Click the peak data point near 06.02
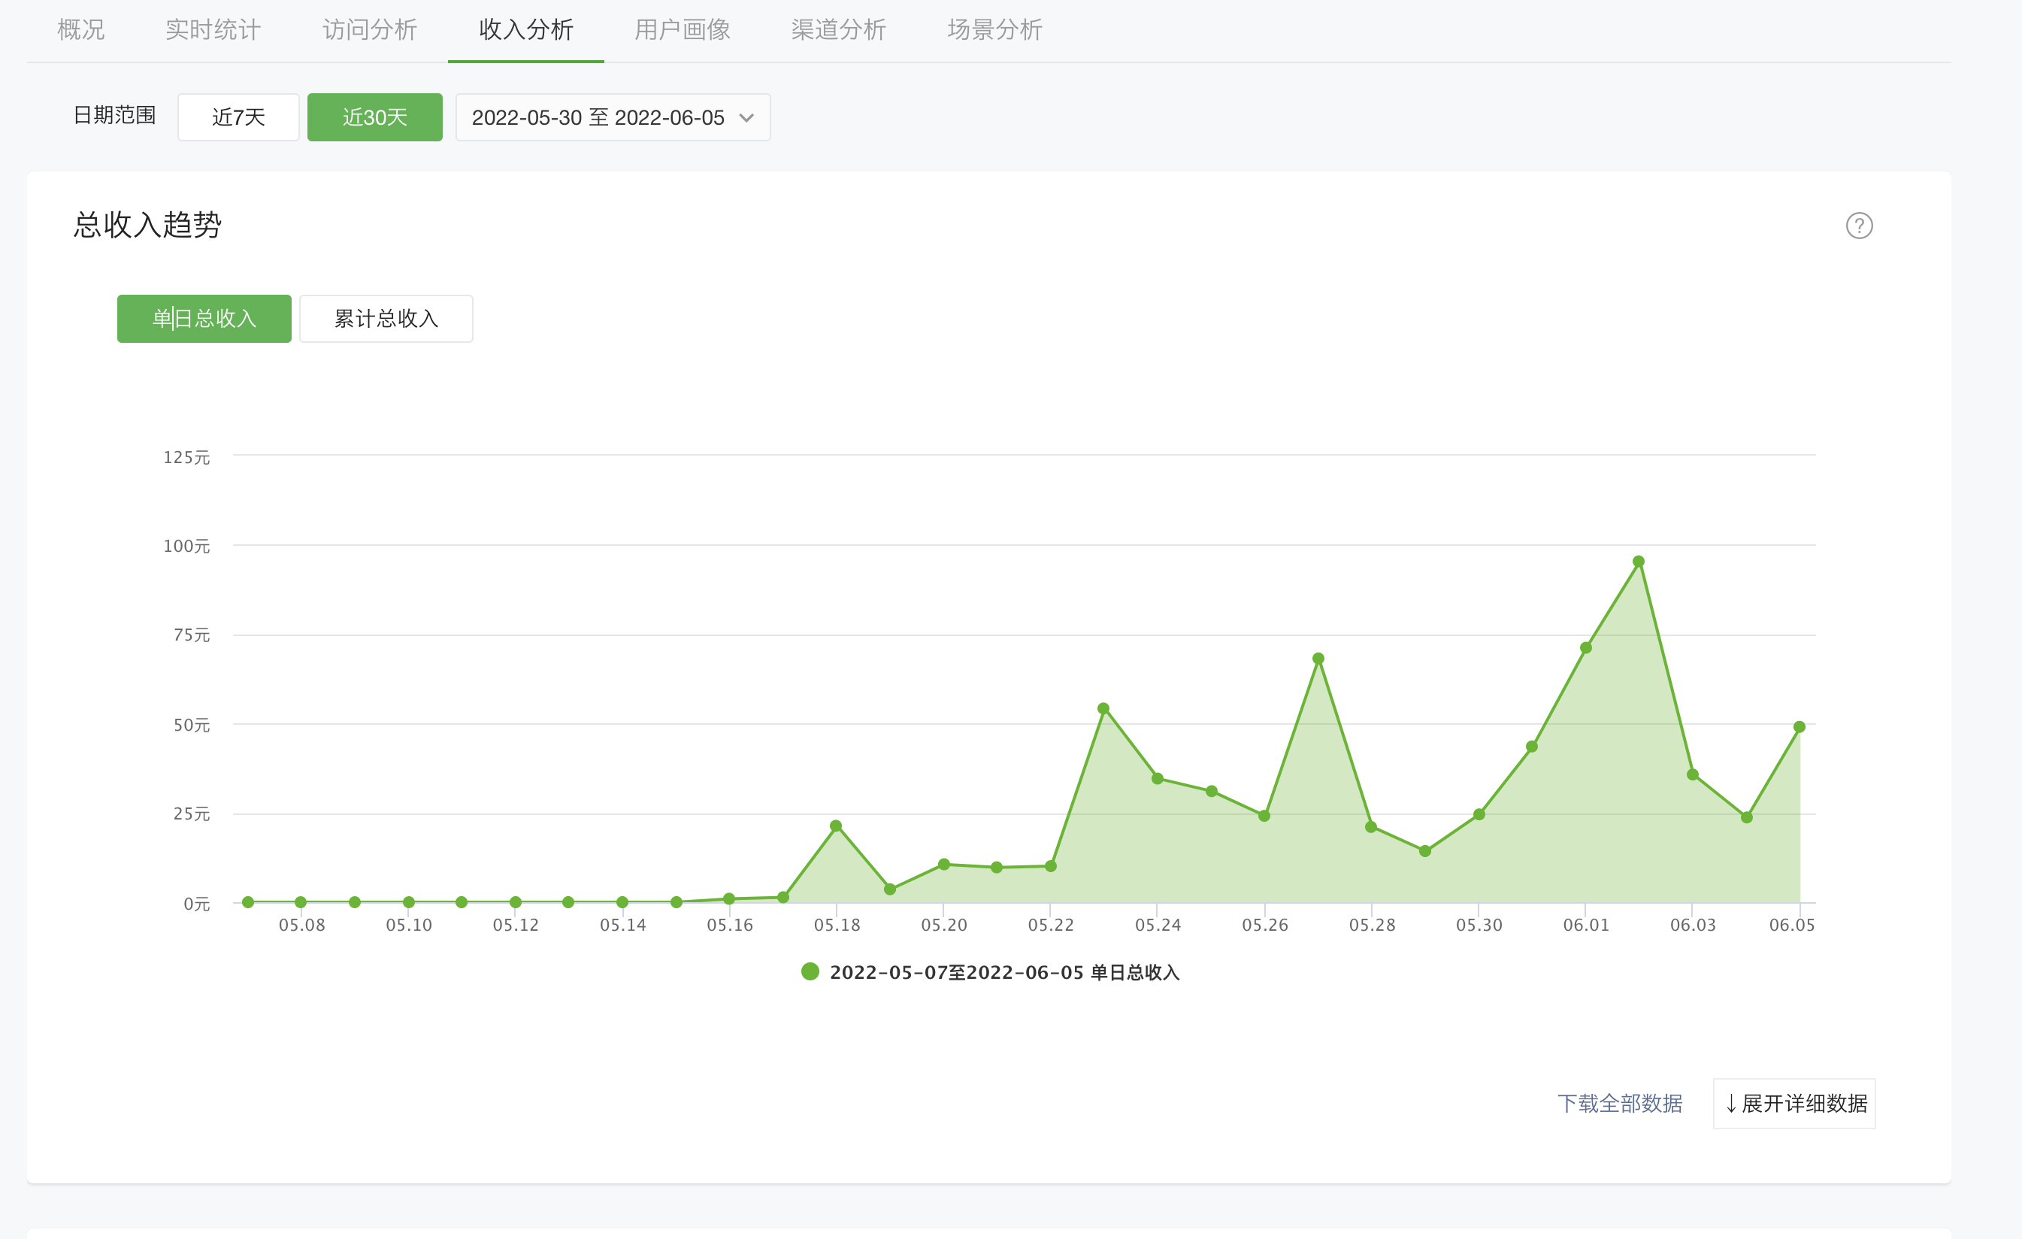Screen dimensions: 2022x1239 (1638, 562)
